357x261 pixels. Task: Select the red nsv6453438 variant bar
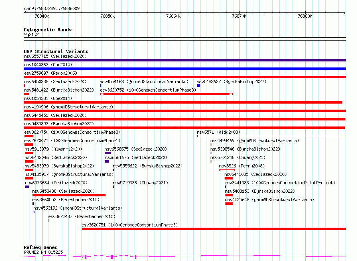[x=69, y=195]
